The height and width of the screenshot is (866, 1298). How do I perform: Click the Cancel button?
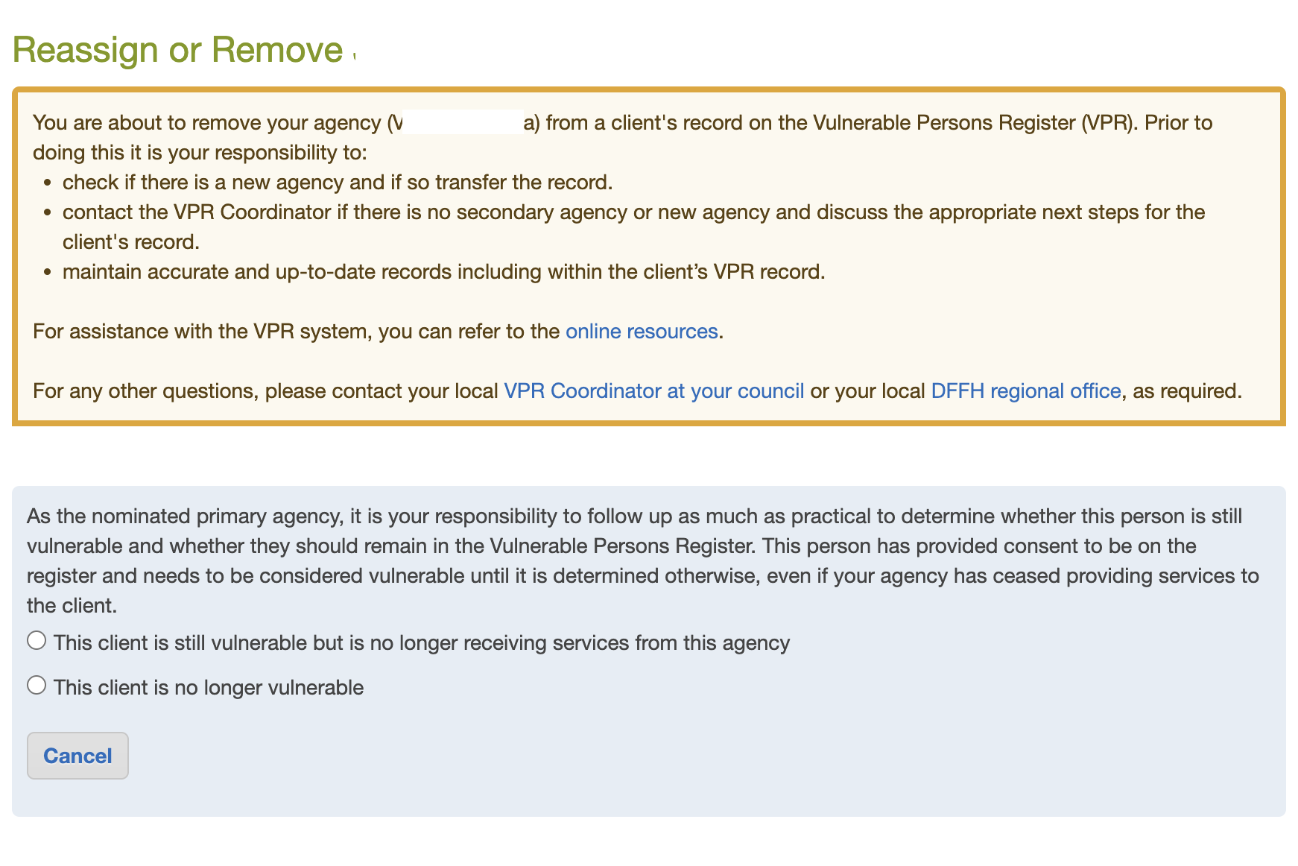77,756
